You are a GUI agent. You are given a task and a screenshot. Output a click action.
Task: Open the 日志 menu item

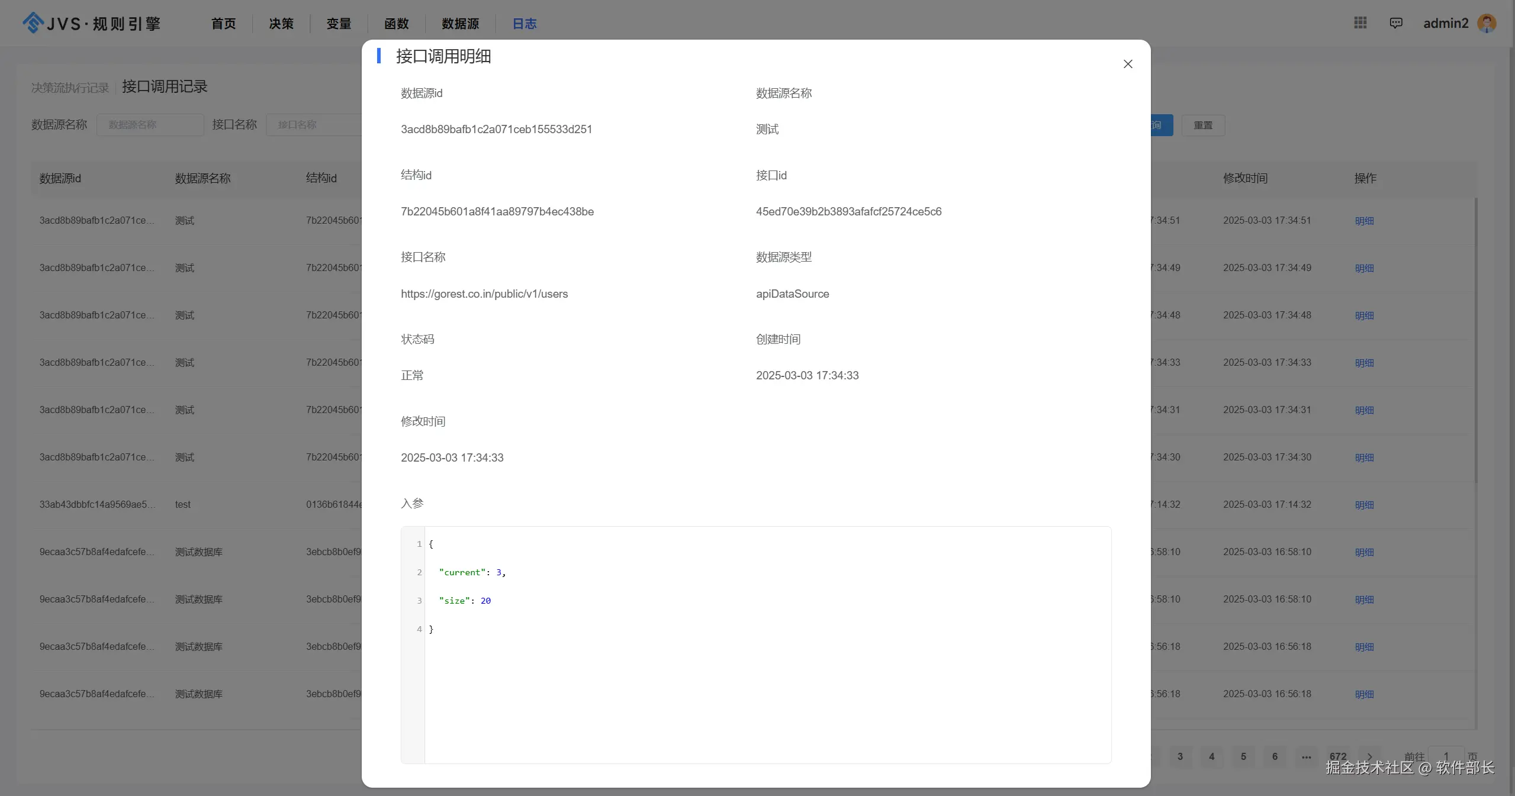(x=524, y=24)
